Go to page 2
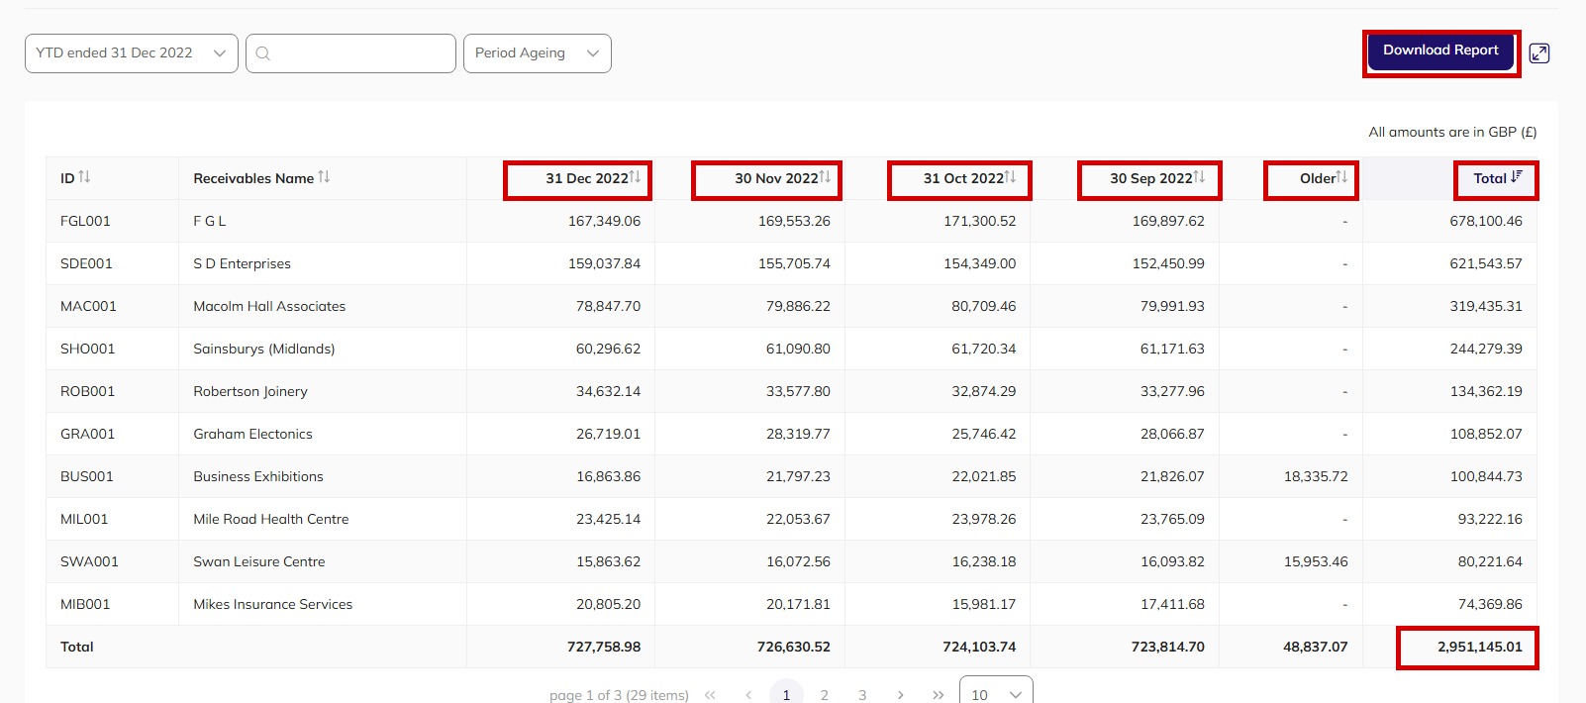This screenshot has width=1586, height=703. [x=824, y=695]
